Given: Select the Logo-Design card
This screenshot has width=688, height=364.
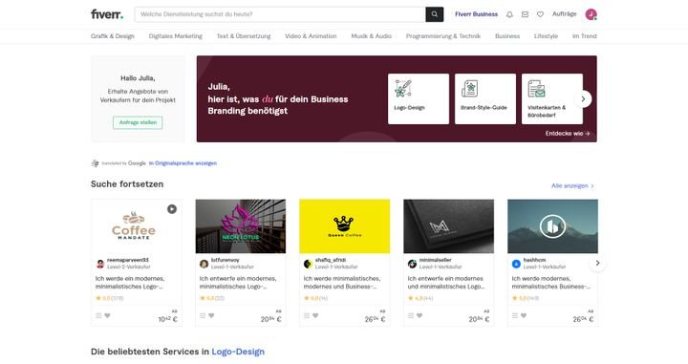Looking at the screenshot, I should 419,98.
